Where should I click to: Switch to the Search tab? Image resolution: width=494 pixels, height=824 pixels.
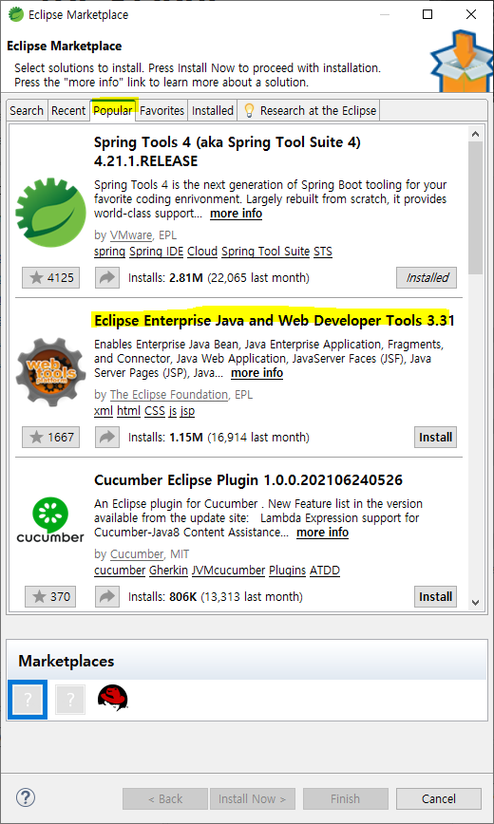27,111
